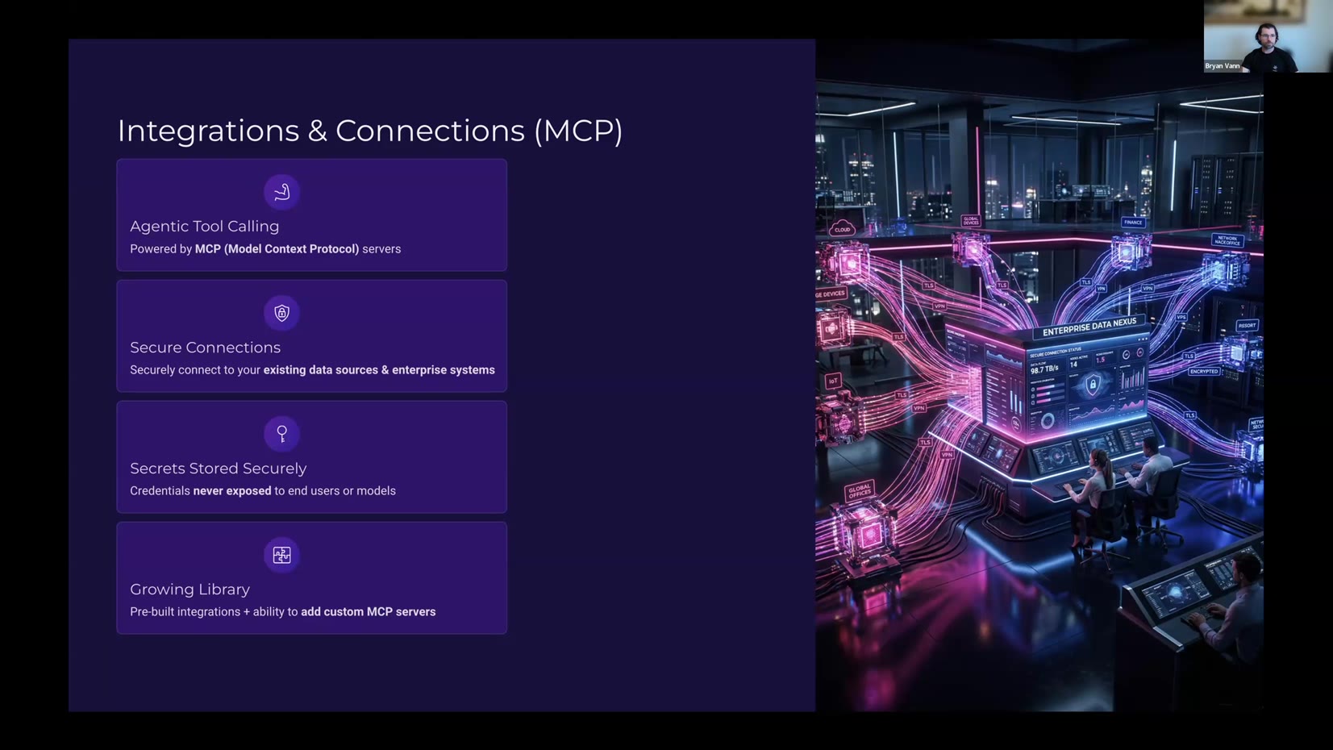The width and height of the screenshot is (1333, 750).
Task: Select the Resort label on the right
Action: 1247,325
